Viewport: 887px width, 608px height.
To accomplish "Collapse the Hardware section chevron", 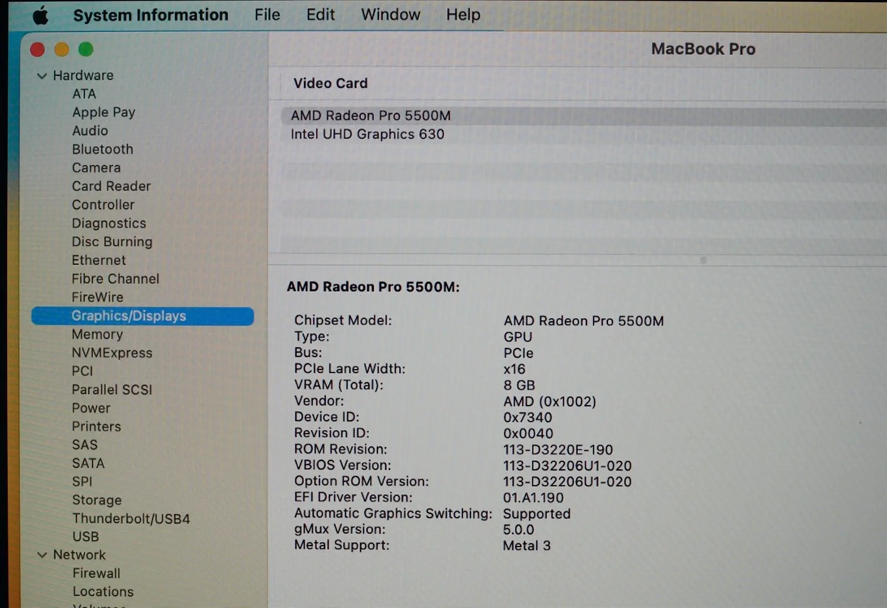I will click(42, 76).
